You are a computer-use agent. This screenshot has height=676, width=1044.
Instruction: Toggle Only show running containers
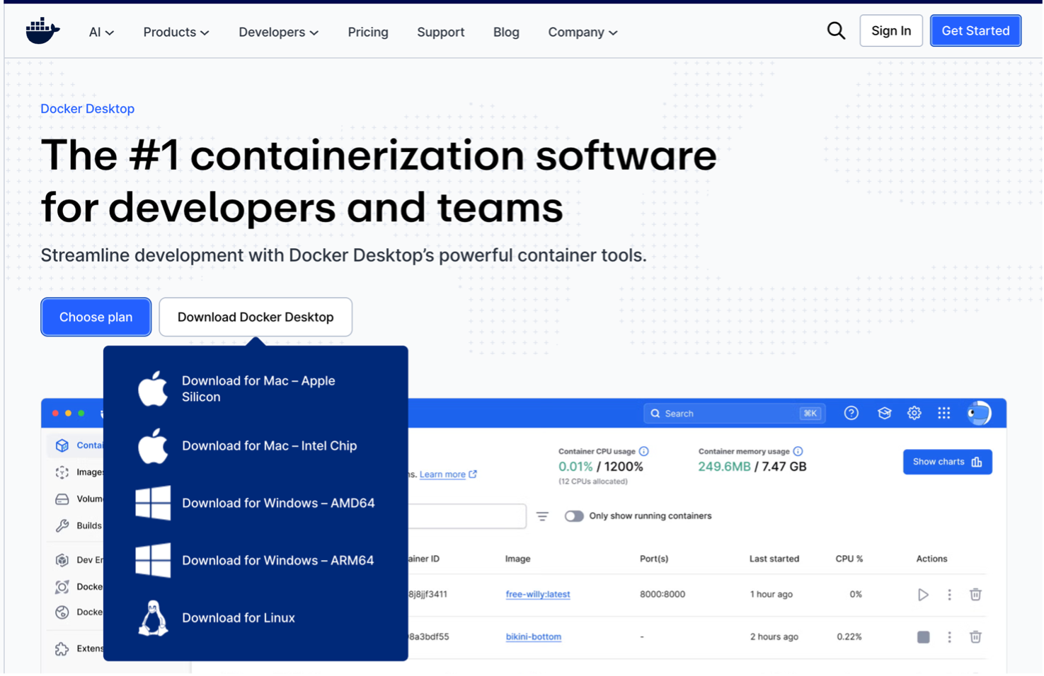point(574,516)
